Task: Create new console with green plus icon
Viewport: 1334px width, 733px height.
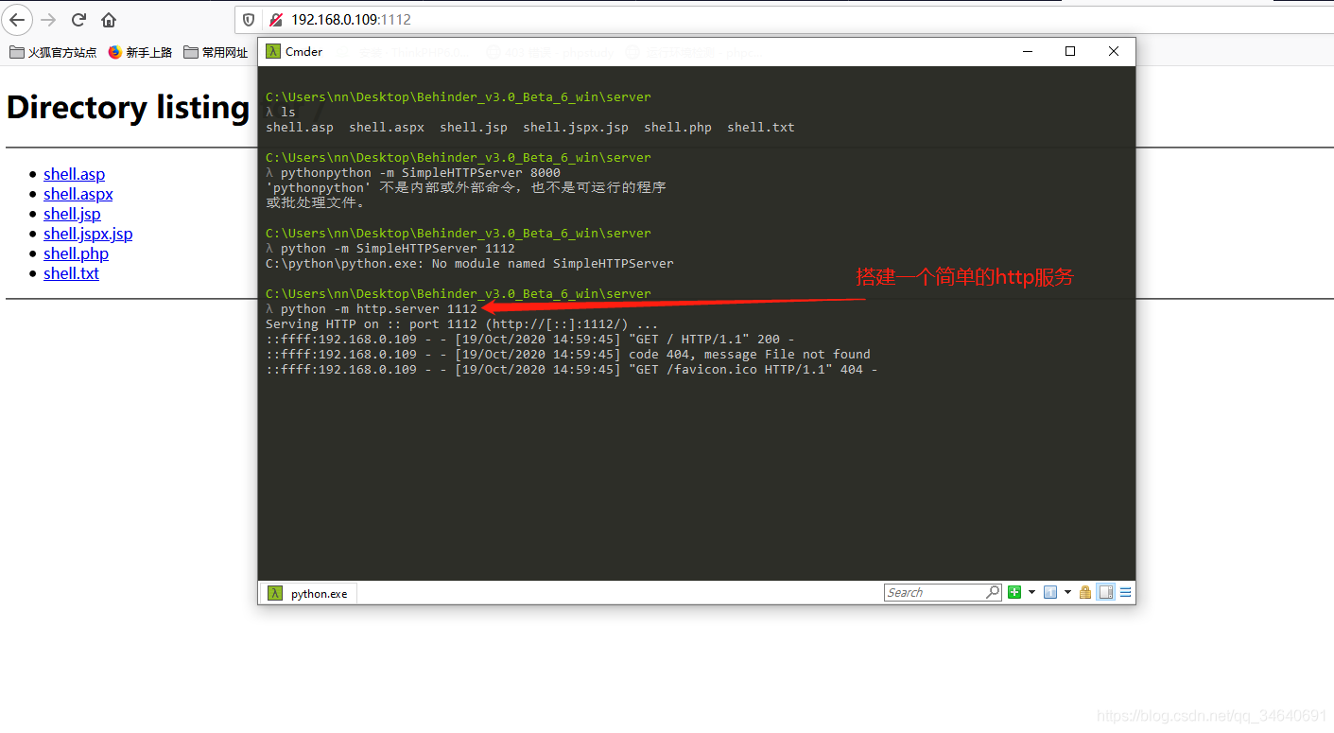Action: [x=1014, y=593]
